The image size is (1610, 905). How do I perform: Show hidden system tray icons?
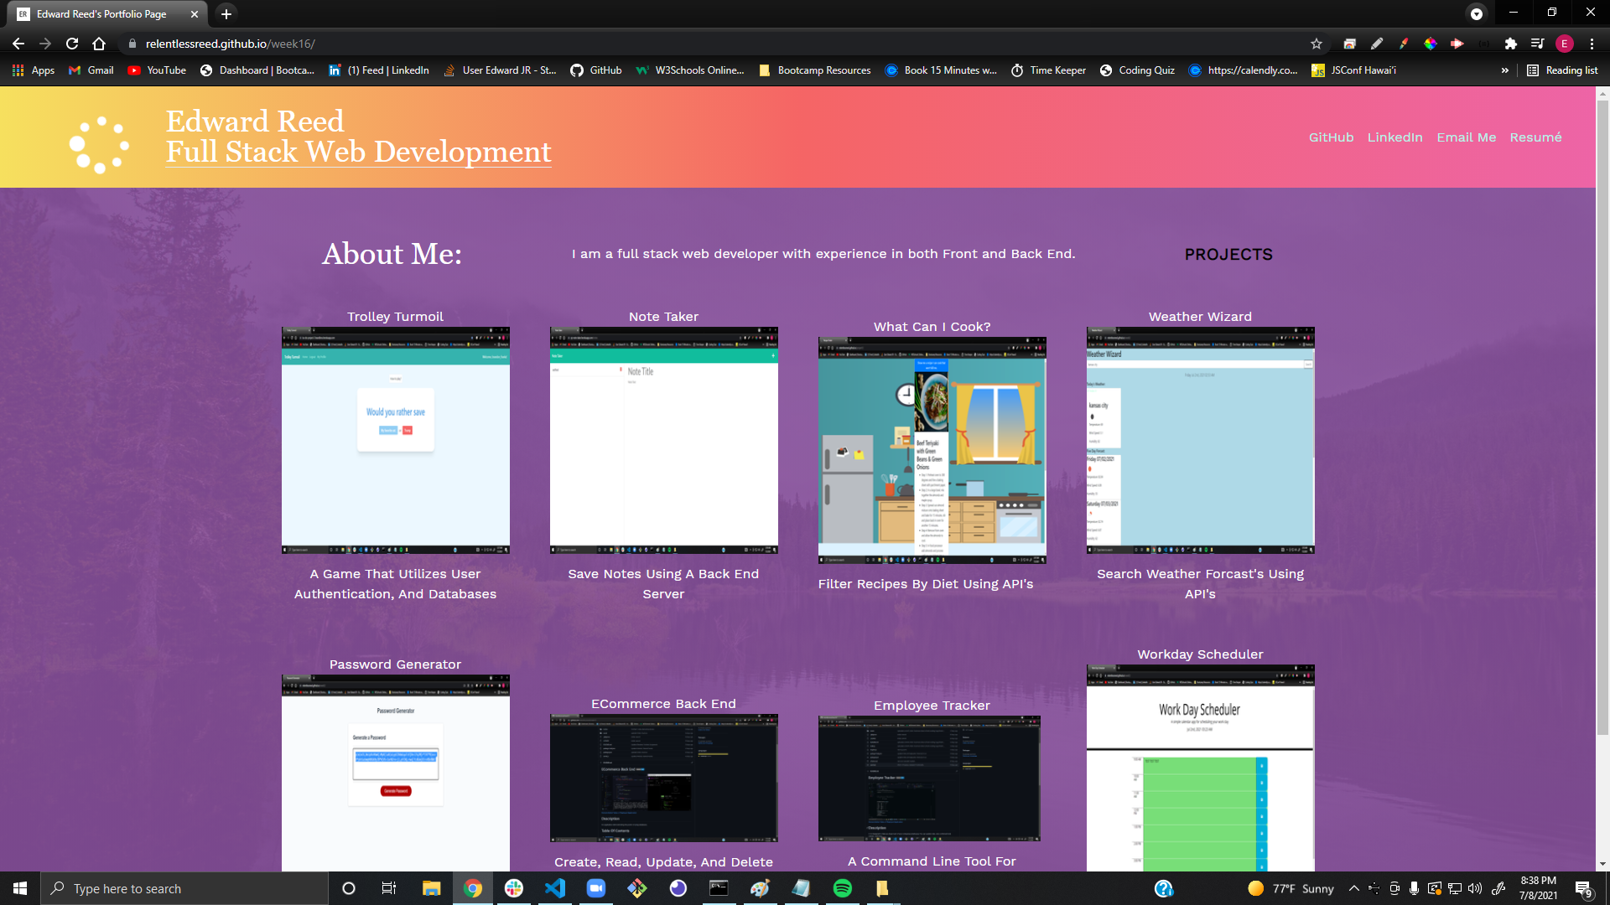pyautogui.click(x=1353, y=888)
